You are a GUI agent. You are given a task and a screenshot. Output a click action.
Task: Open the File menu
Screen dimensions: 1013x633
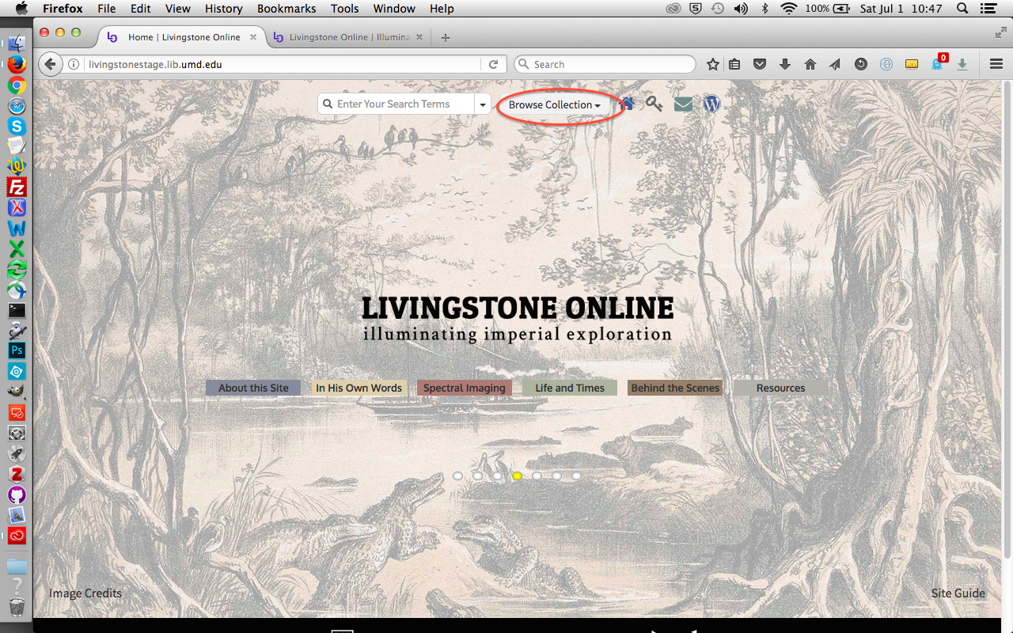tap(106, 9)
